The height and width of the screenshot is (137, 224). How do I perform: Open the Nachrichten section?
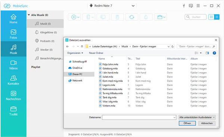point(13,95)
